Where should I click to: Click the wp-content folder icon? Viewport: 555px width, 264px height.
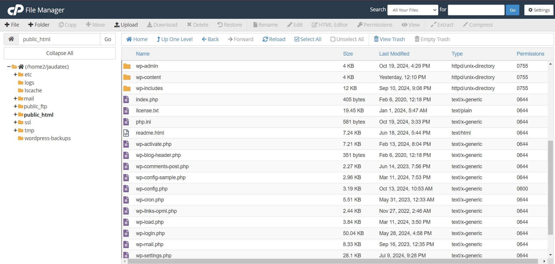click(x=127, y=77)
